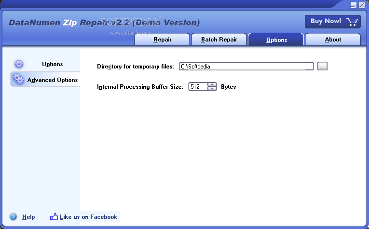The height and width of the screenshot is (229, 369).
Task: Click the Buy Now! button
Action: (x=332, y=21)
